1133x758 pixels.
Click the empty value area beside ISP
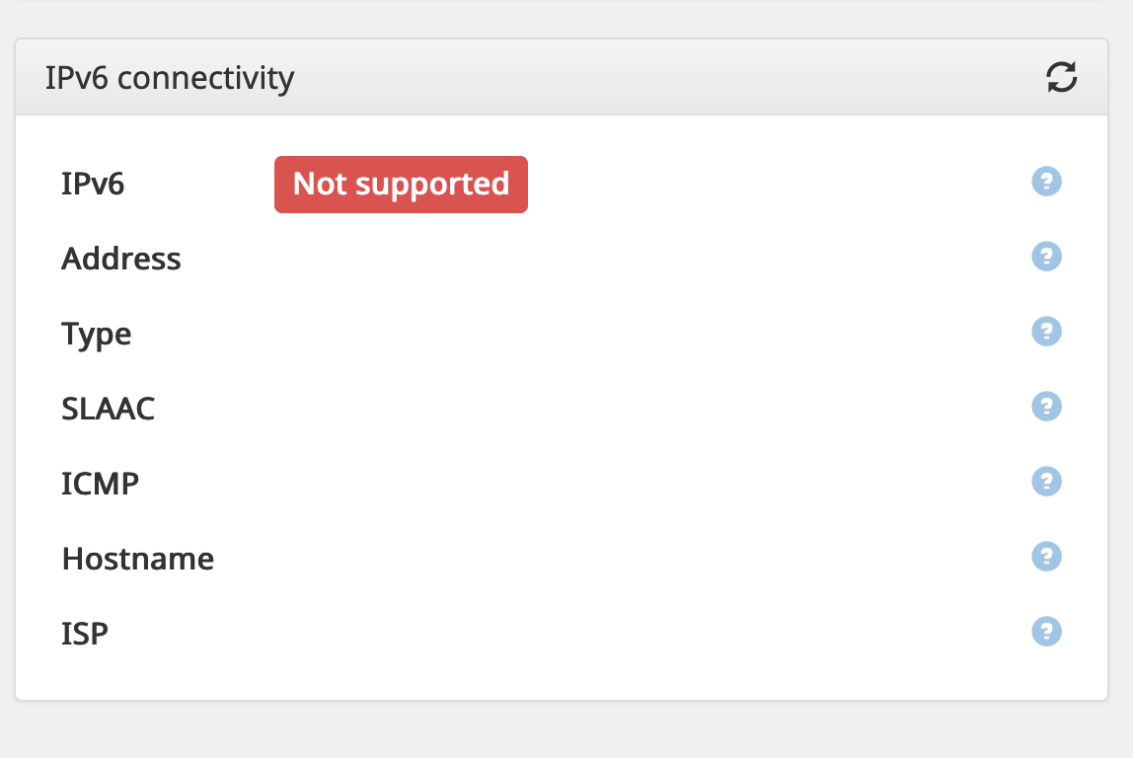(x=643, y=635)
